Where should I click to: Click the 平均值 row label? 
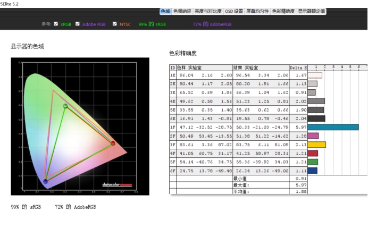point(241,191)
